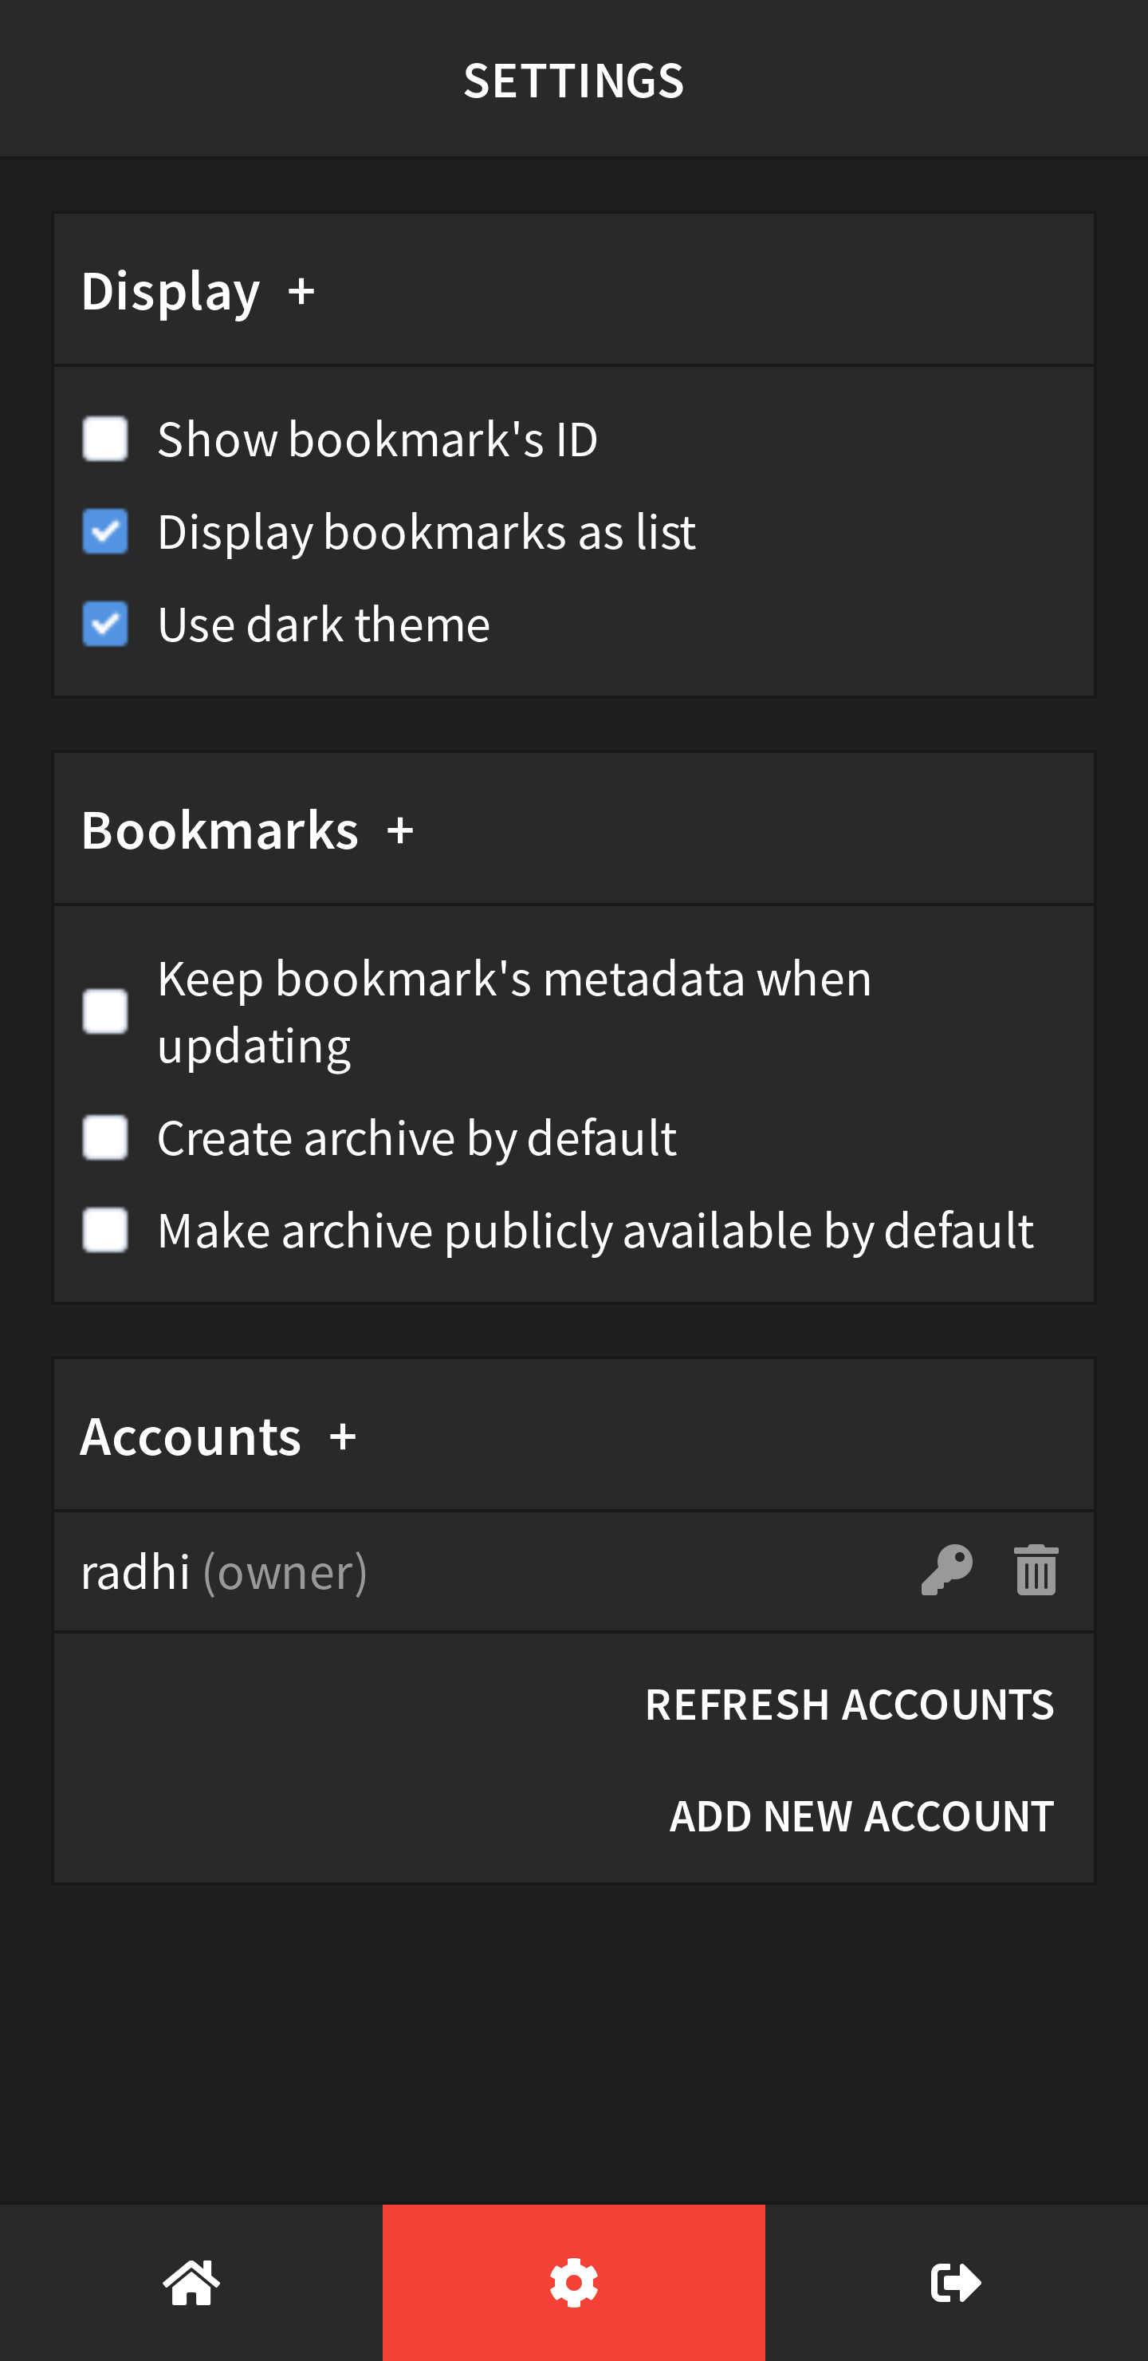
Task: Uncheck Display bookmarks as list
Action: [105, 531]
